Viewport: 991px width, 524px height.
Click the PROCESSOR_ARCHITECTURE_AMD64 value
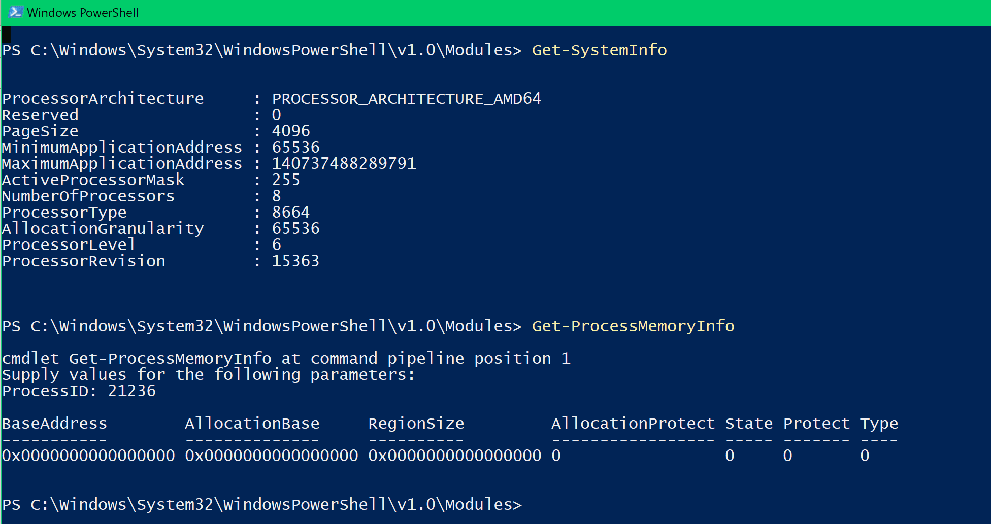coord(407,99)
